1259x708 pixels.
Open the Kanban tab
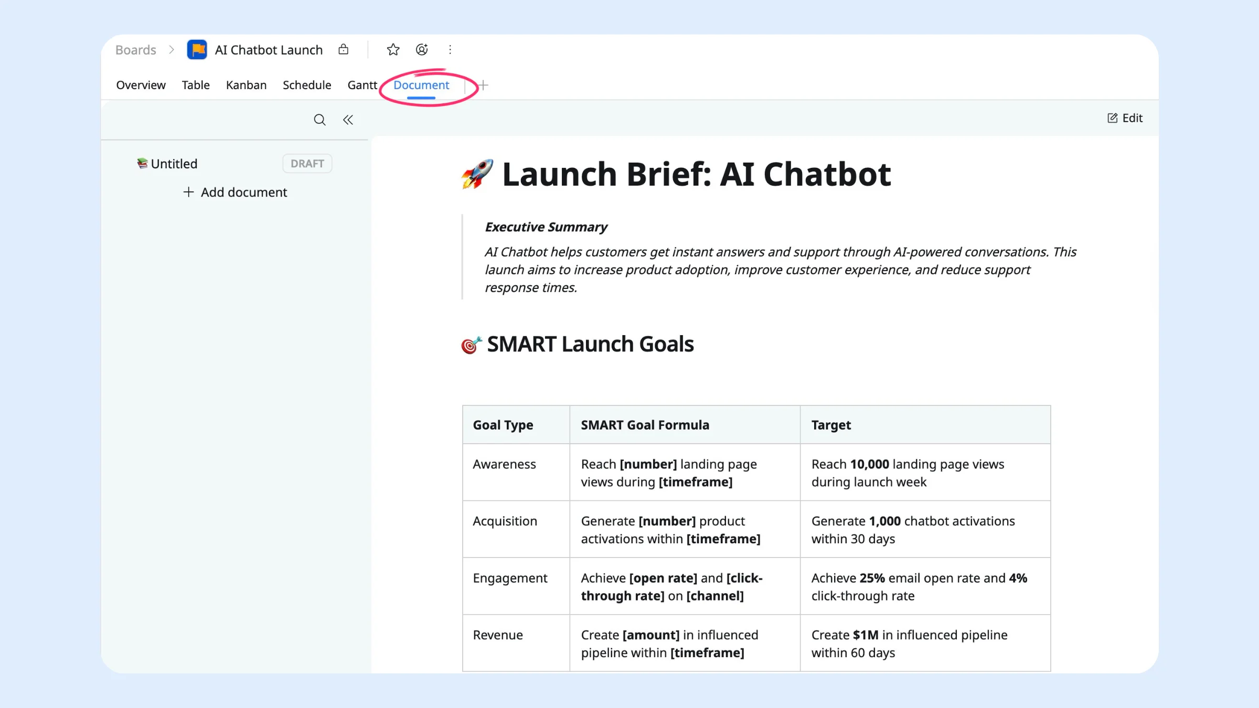pos(246,85)
